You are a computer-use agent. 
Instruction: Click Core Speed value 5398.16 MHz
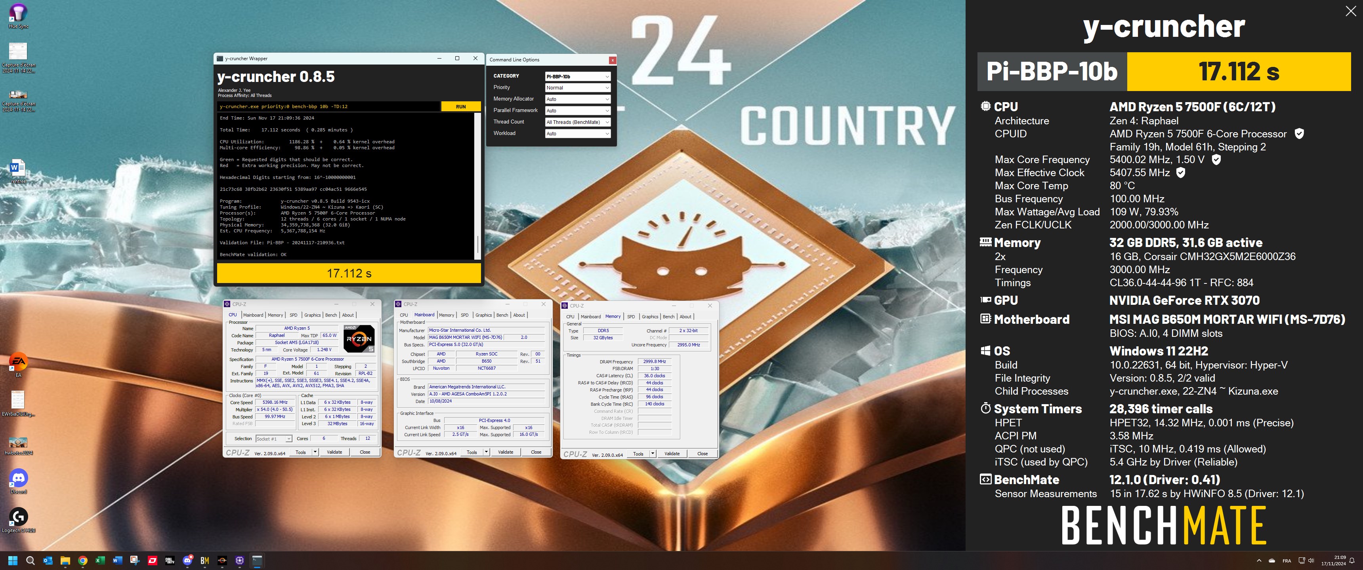[275, 403]
